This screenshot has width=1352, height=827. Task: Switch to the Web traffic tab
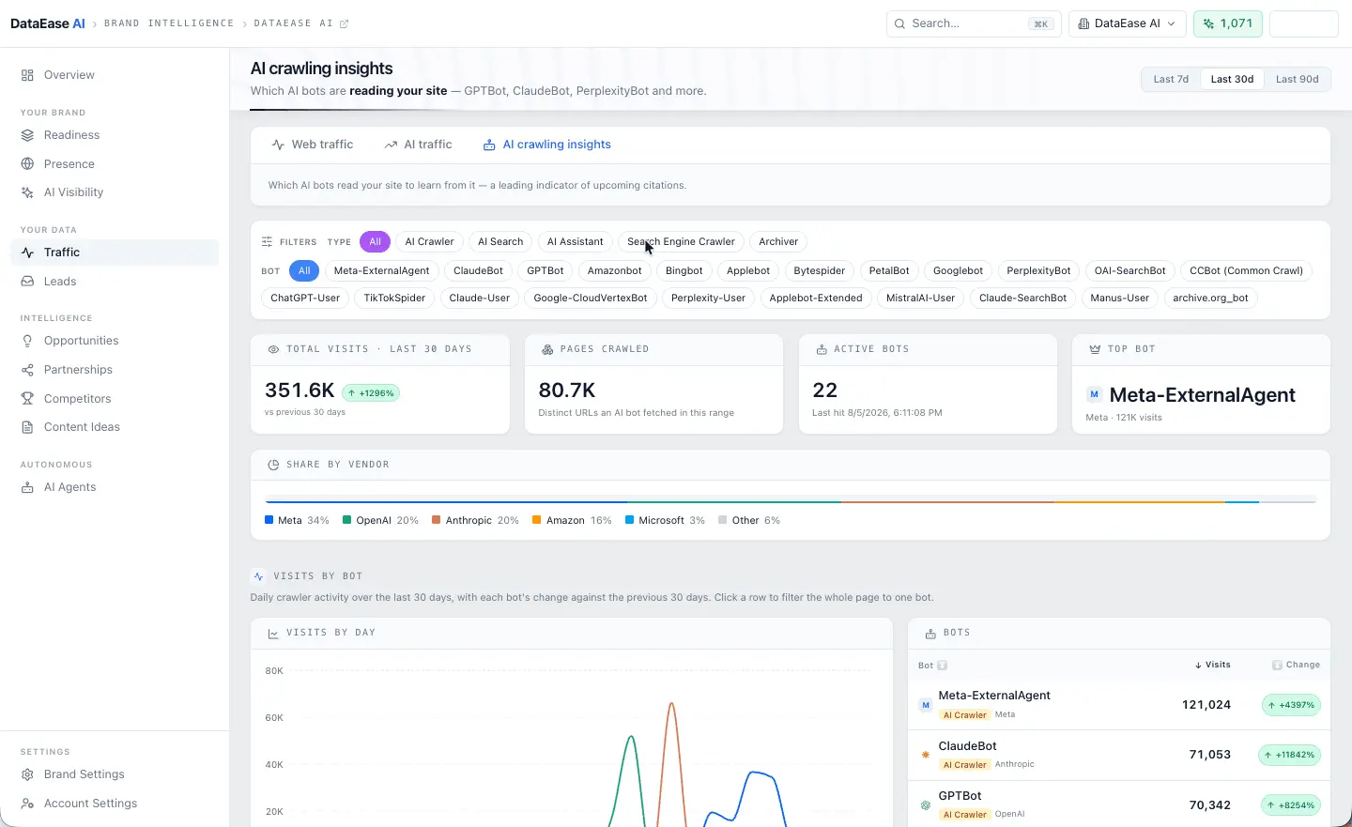(313, 145)
